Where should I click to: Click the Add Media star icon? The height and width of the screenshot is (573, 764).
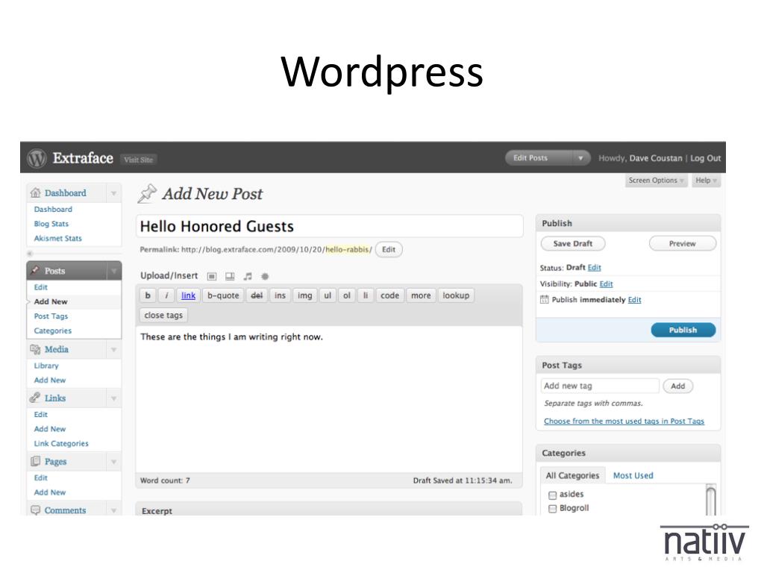pyautogui.click(x=265, y=276)
